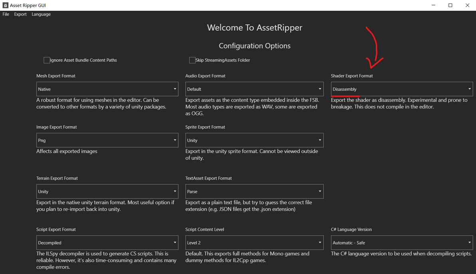Minimize the Asset Ripper window
Image resolution: width=476 pixels, height=274 pixels.
(434, 5)
